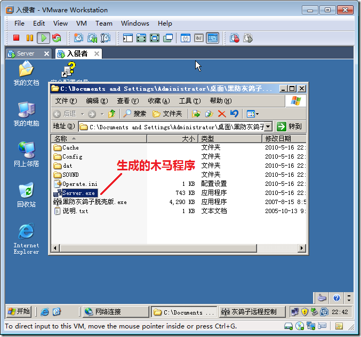Open the Forward button history dropdown
Viewport: 361px width, 337px height.
[102, 114]
